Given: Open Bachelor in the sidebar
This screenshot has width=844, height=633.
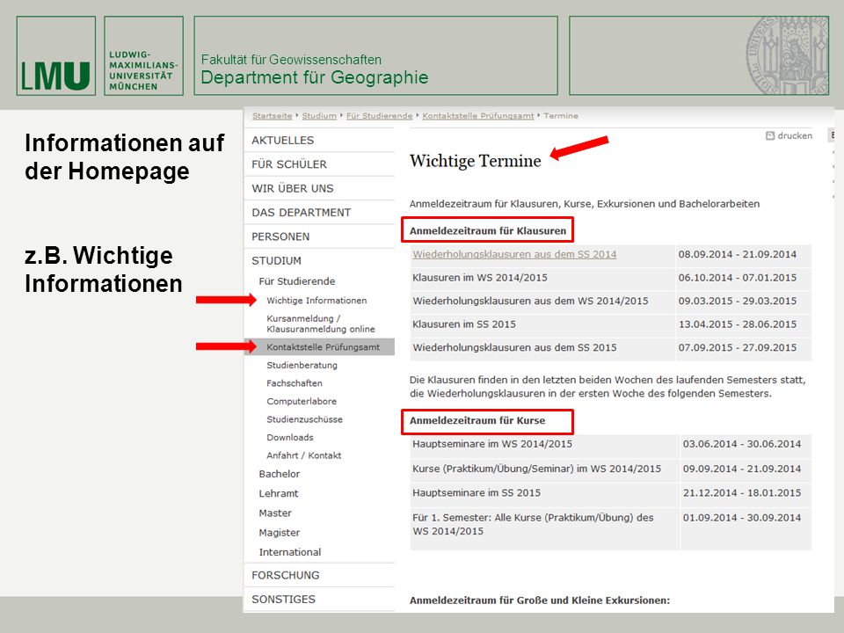Looking at the screenshot, I should pyautogui.click(x=279, y=474).
